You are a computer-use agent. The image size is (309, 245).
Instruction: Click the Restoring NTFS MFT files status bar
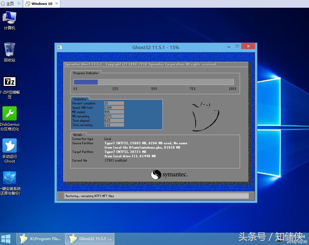pos(156,196)
